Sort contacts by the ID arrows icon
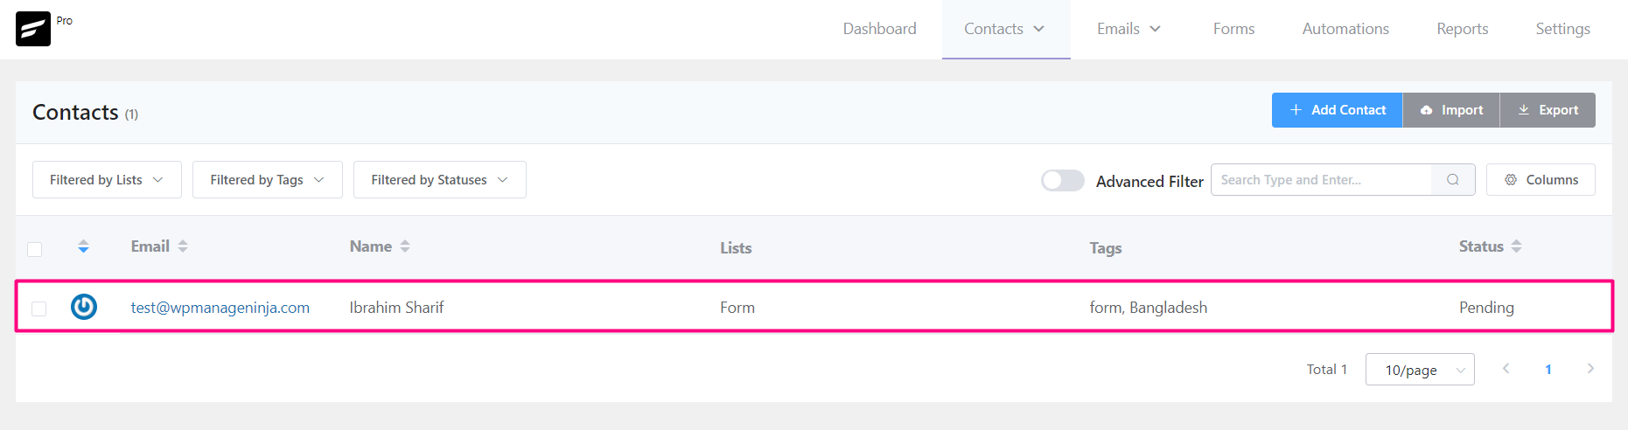This screenshot has height=430, width=1628. tap(83, 246)
